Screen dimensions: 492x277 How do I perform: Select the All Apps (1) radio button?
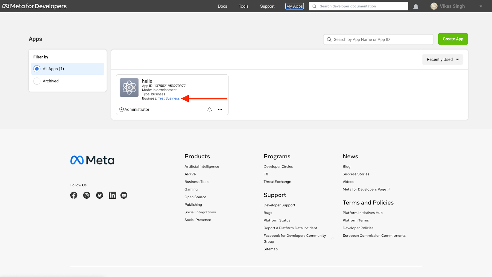pyautogui.click(x=37, y=69)
